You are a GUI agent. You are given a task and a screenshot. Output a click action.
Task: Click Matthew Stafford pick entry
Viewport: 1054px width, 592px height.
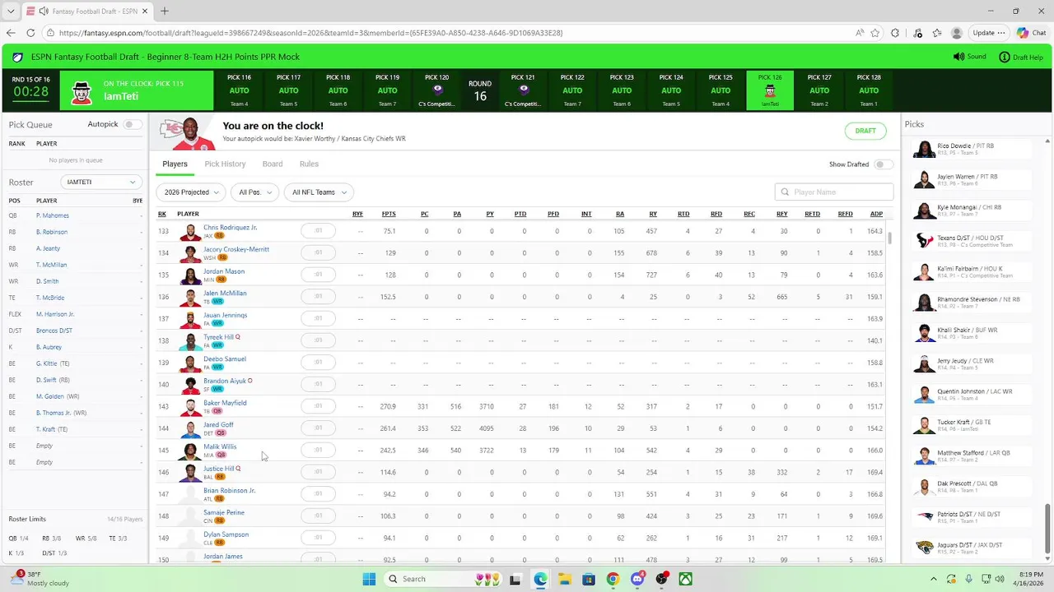[x=972, y=456]
